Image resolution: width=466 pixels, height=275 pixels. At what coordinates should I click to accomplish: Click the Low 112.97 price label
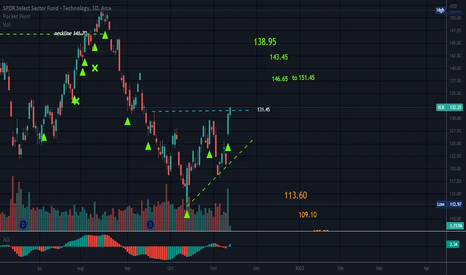(449, 204)
